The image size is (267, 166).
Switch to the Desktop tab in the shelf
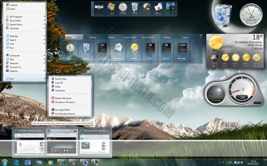pyautogui.click(x=93, y=37)
